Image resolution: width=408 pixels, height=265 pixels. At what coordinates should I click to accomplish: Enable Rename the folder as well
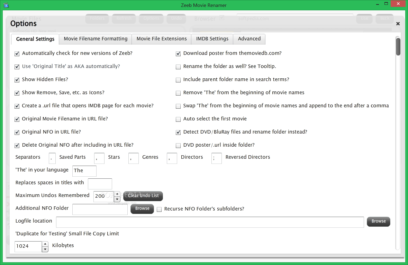click(x=178, y=67)
